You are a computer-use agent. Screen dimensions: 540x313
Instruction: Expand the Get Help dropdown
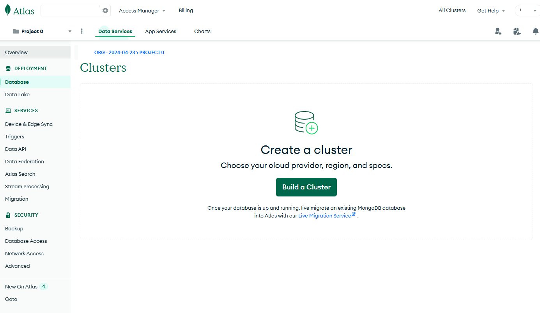491,11
